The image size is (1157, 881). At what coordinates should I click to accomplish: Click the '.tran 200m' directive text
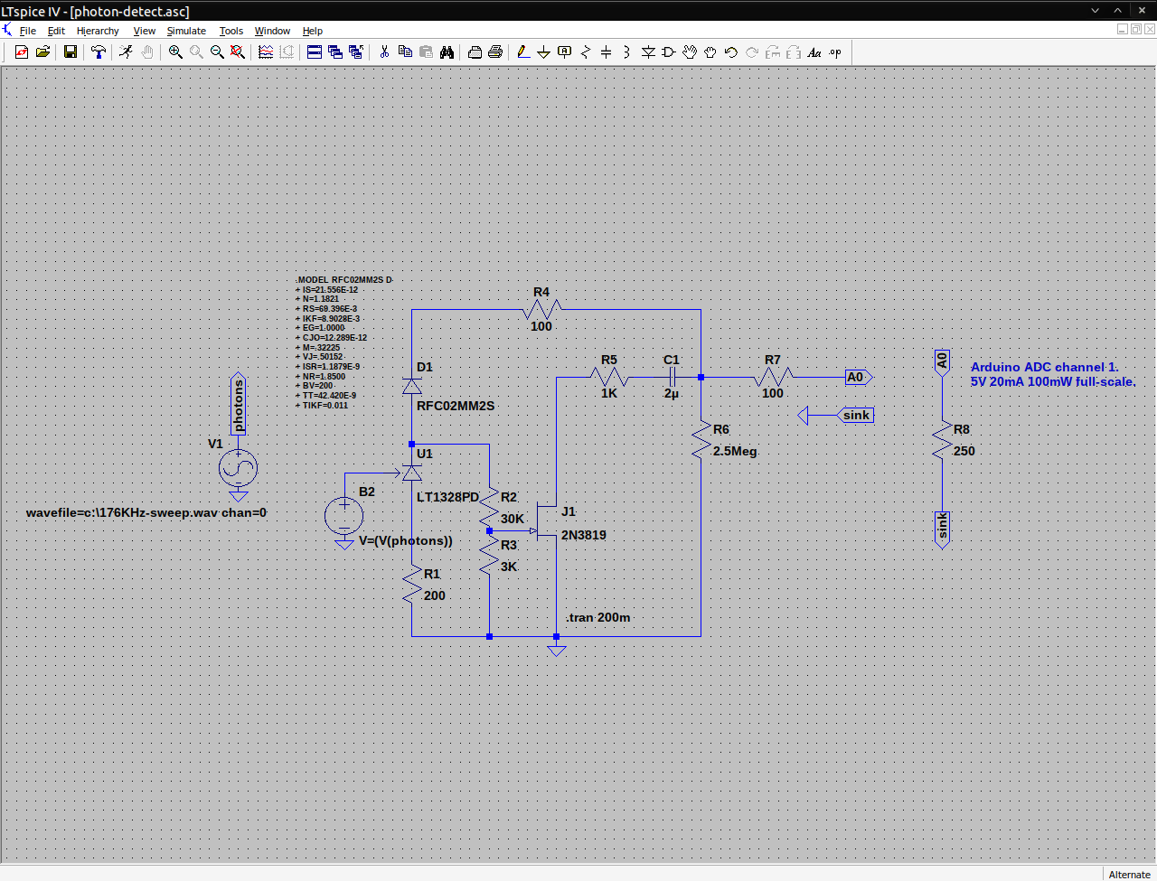(598, 618)
